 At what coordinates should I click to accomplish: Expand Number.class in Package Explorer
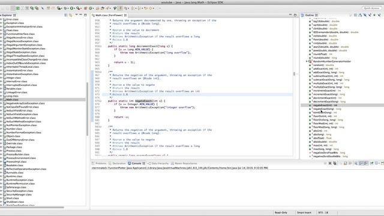point(1,129)
